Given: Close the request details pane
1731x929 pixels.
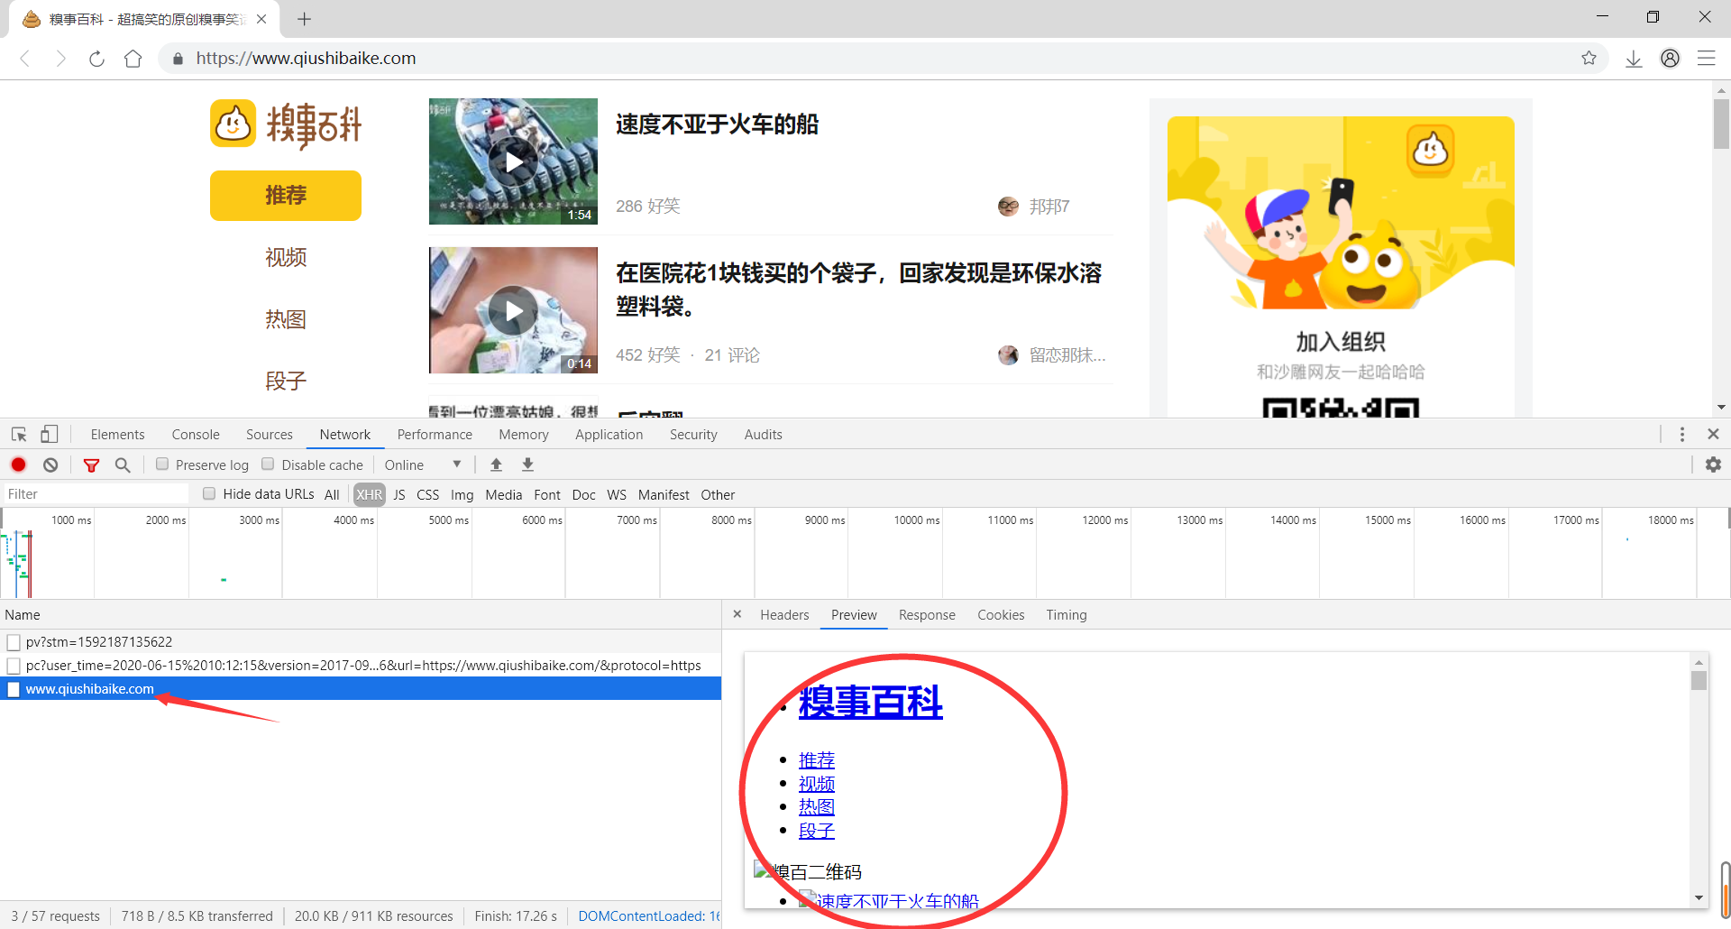Looking at the screenshot, I should pyautogui.click(x=737, y=614).
